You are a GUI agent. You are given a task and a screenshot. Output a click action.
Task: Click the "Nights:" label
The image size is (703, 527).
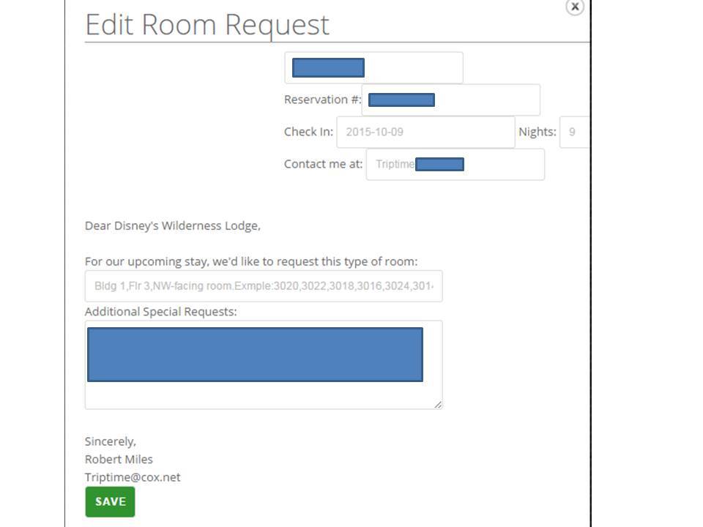click(537, 132)
